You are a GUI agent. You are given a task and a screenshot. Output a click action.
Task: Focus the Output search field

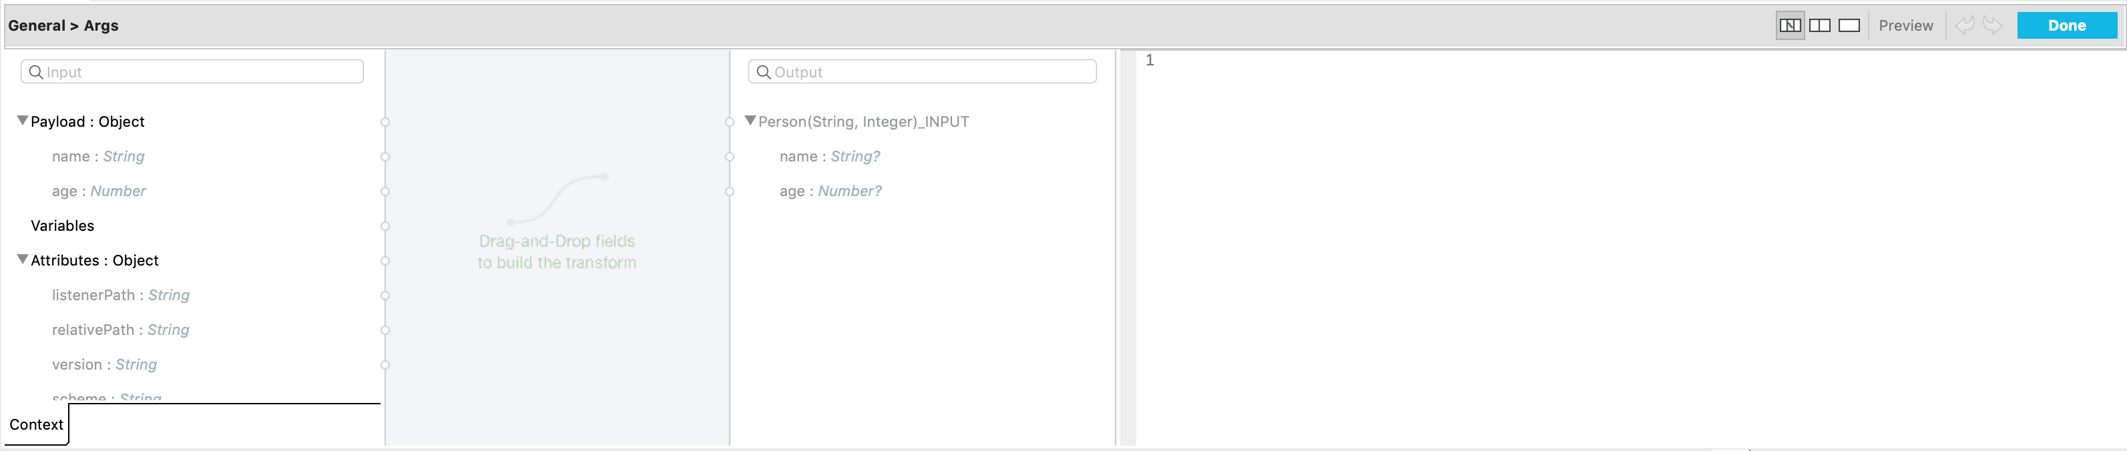click(x=921, y=72)
